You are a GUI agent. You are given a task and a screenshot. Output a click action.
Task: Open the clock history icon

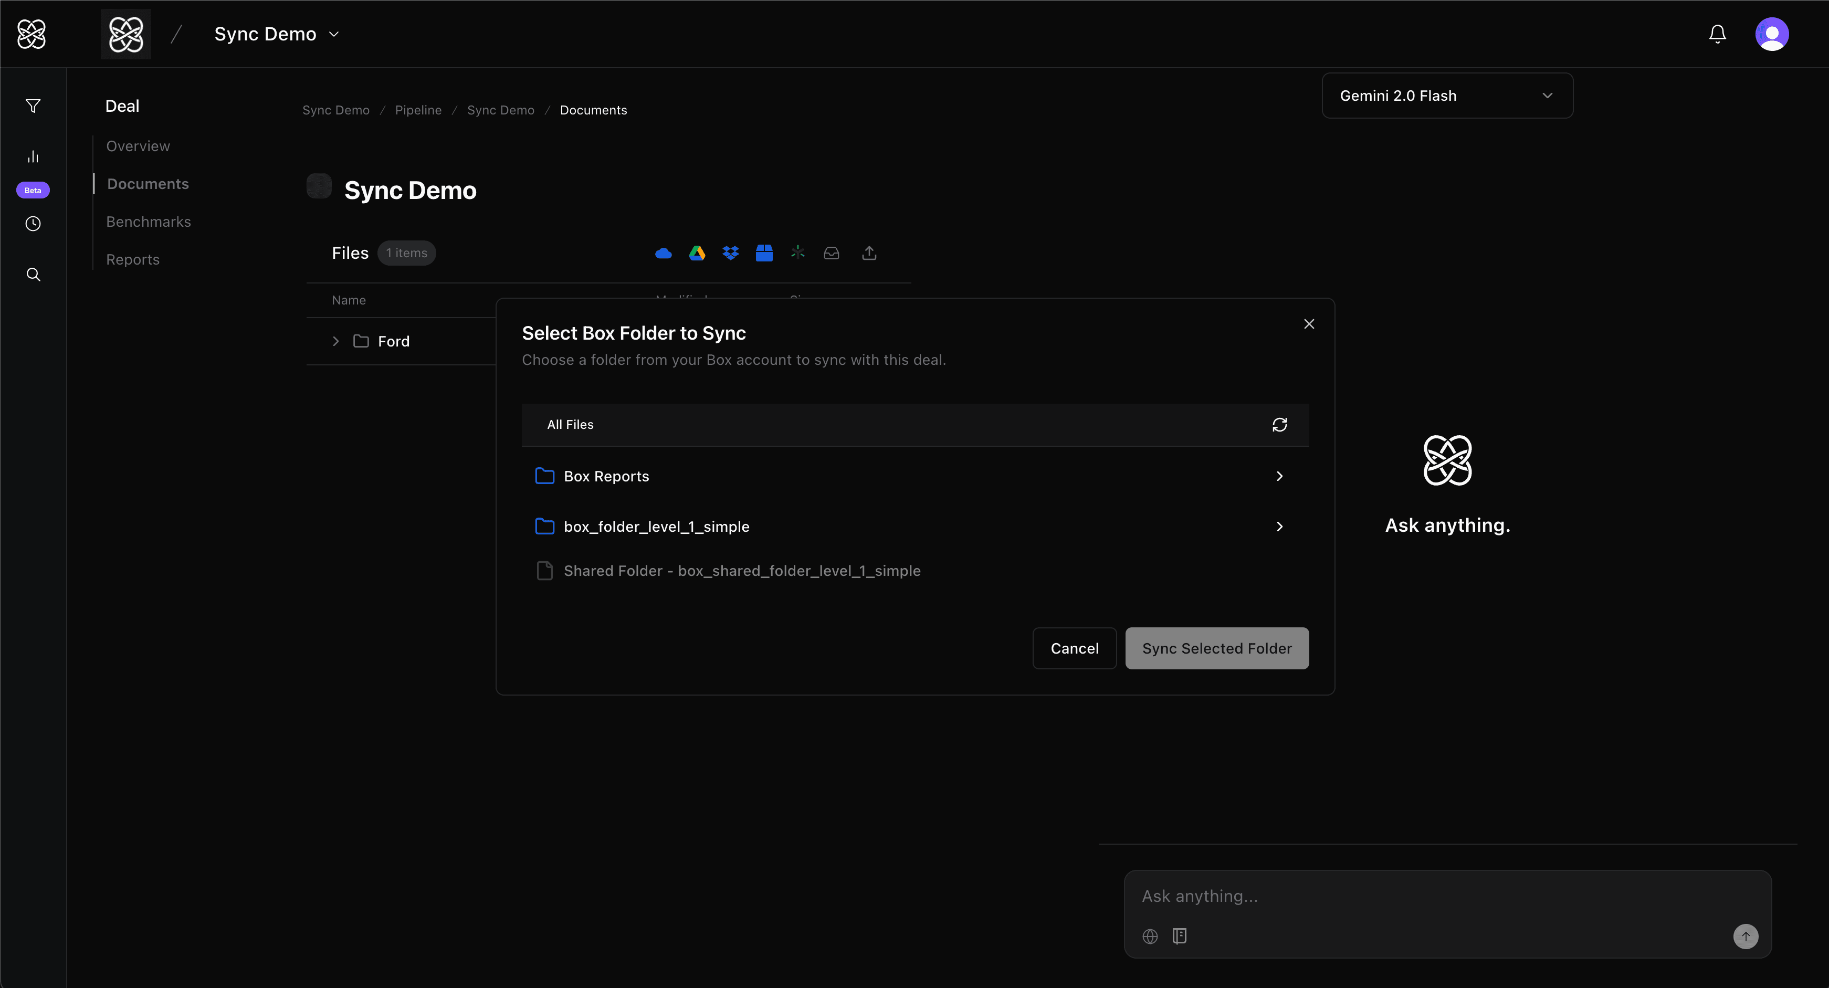[33, 224]
